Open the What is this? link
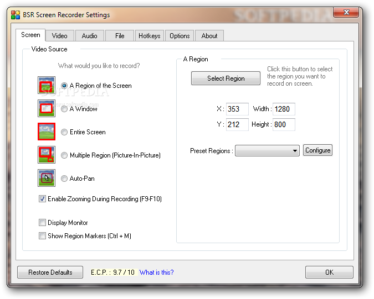Image resolution: width=374 pixels, height=299 pixels. pyautogui.click(x=156, y=272)
